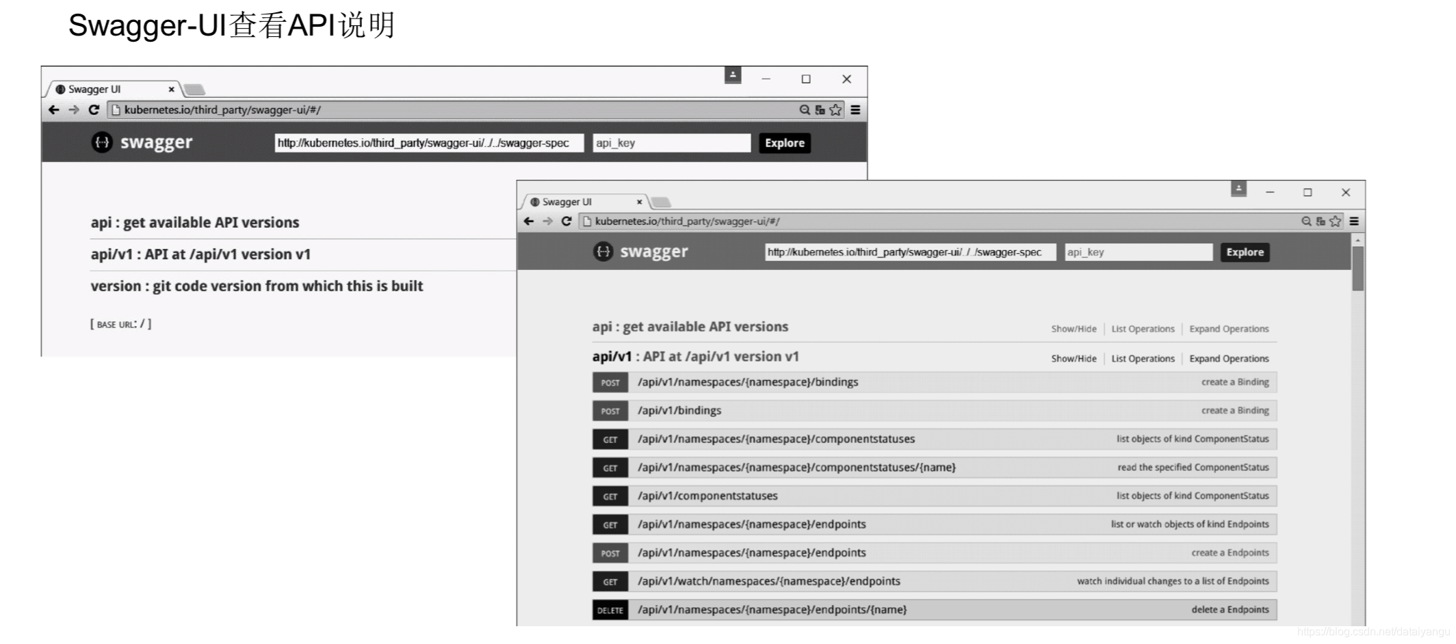Click address bar URL in front window
Viewport: 1456px width, 644px height.
(687, 222)
